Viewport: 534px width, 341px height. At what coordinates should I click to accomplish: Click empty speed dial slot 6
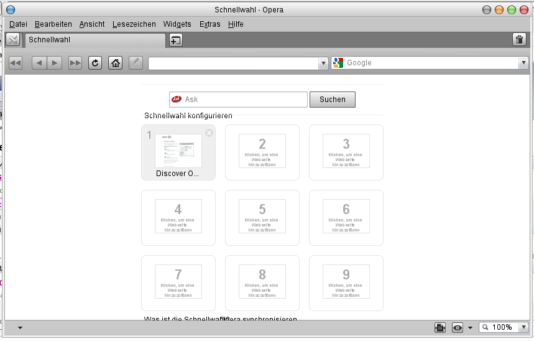pyautogui.click(x=346, y=218)
